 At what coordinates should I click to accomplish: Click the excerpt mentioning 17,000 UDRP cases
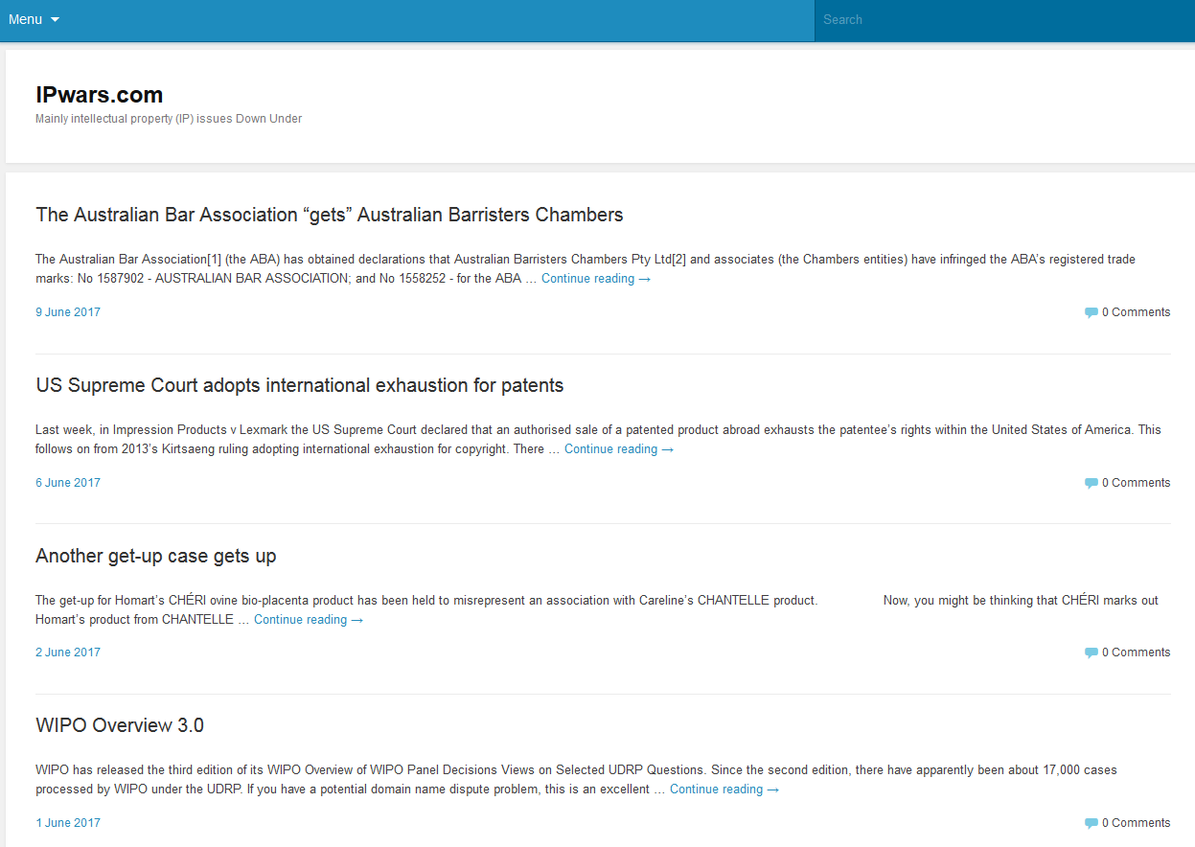576,780
